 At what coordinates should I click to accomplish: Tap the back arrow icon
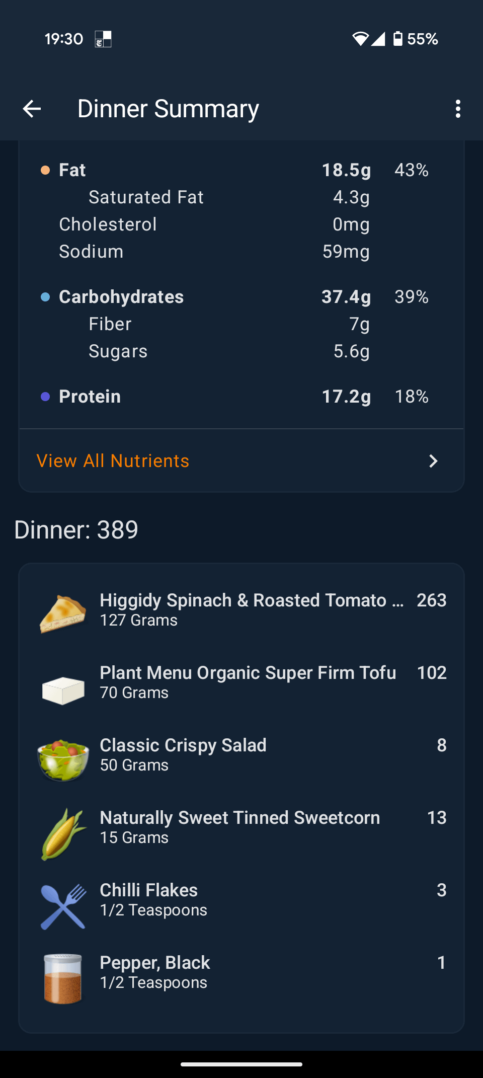click(32, 109)
